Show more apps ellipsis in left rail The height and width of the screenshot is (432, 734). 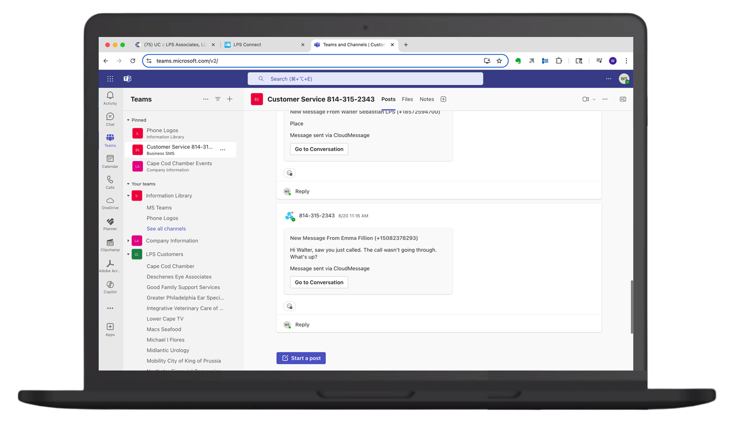[x=110, y=308]
